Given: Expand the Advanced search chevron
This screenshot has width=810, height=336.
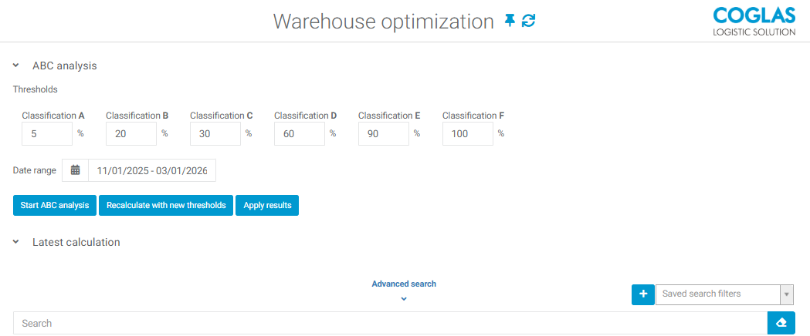Looking at the screenshot, I should (404, 298).
